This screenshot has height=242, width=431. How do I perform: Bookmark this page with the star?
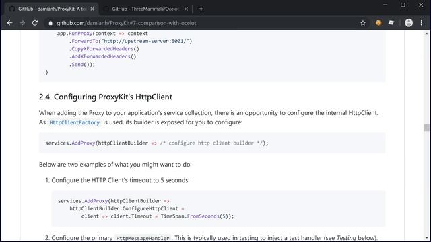pos(363,23)
